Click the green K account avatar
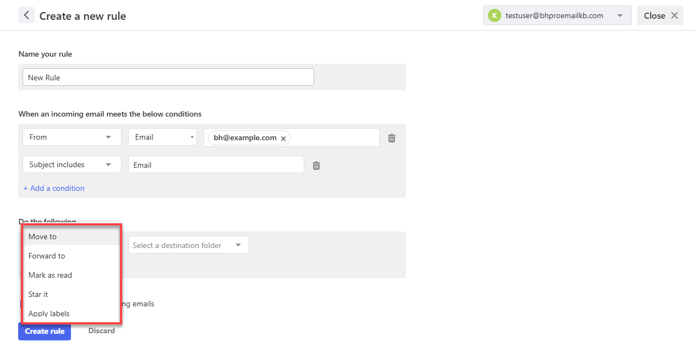Screen dimensions: 696x358 495,15
